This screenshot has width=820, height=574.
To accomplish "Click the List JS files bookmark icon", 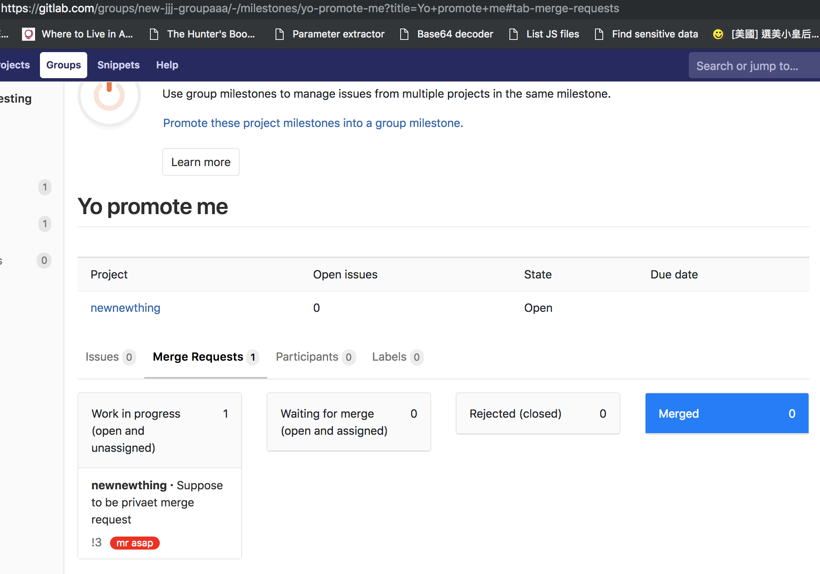I will (x=514, y=34).
